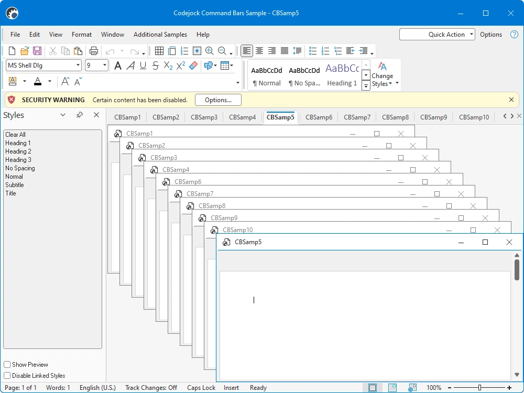
Task: Apply the Normal gallery style
Action: [267, 75]
